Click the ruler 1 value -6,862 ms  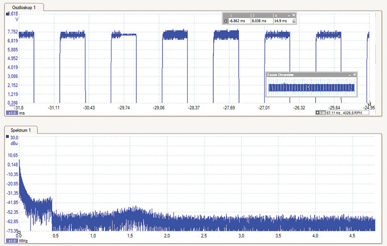237,21
